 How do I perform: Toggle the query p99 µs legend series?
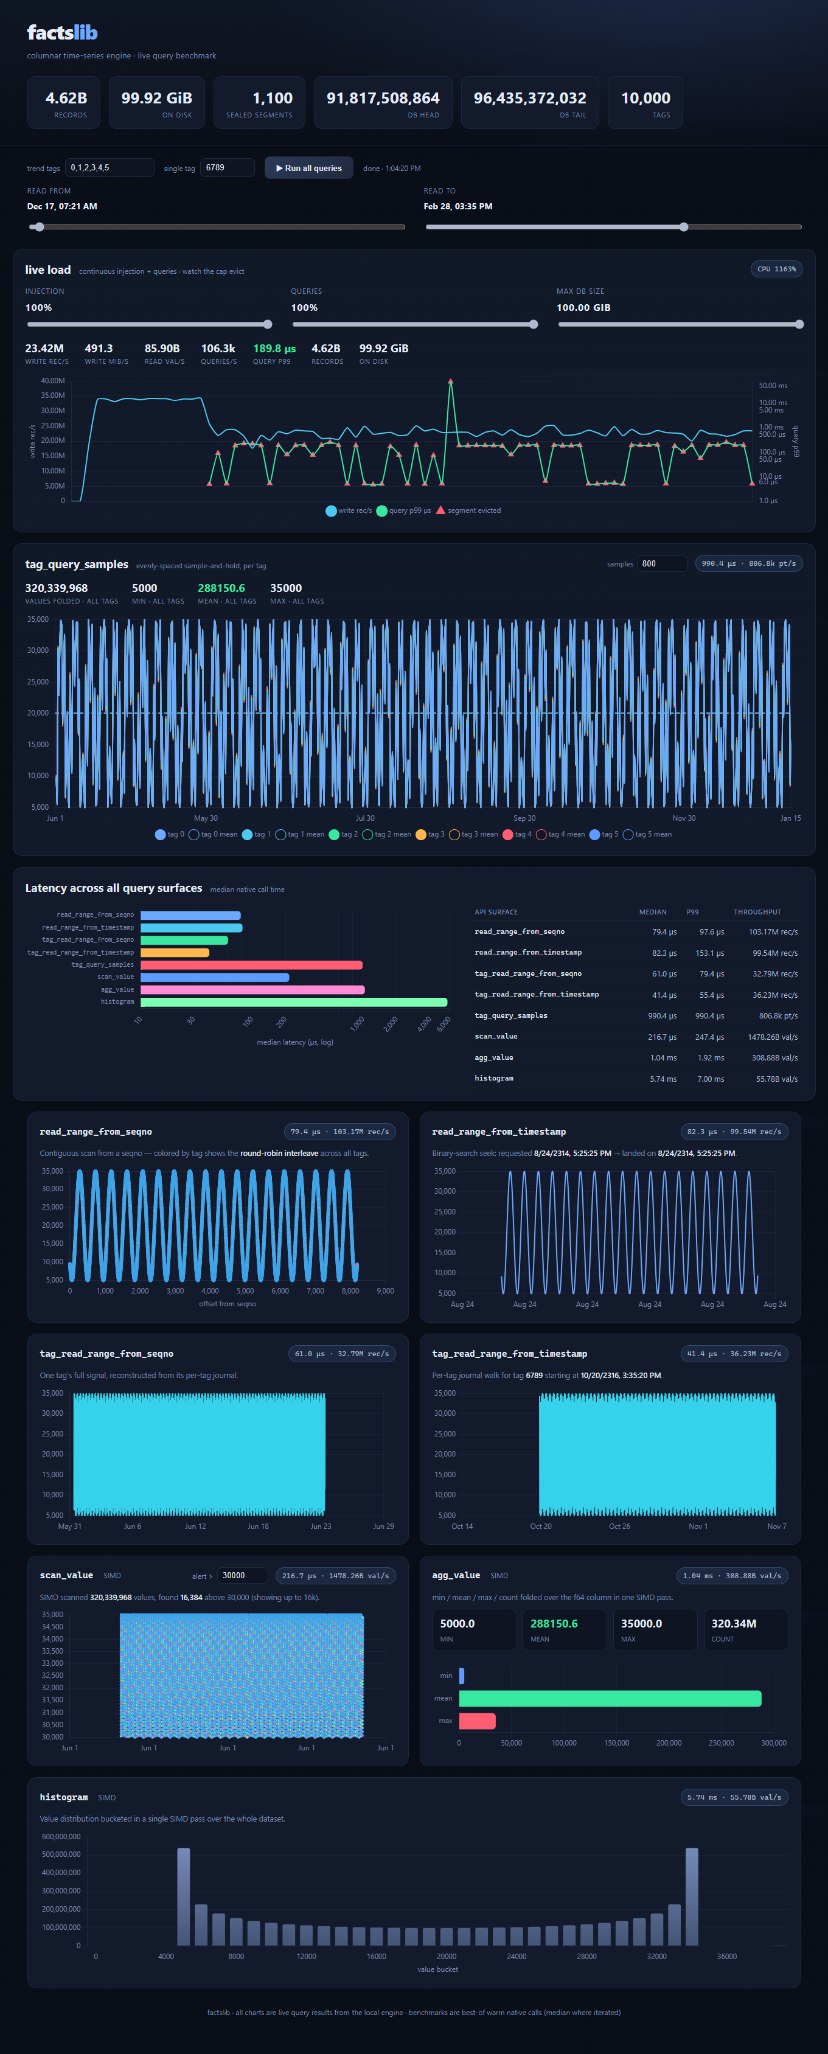point(403,511)
